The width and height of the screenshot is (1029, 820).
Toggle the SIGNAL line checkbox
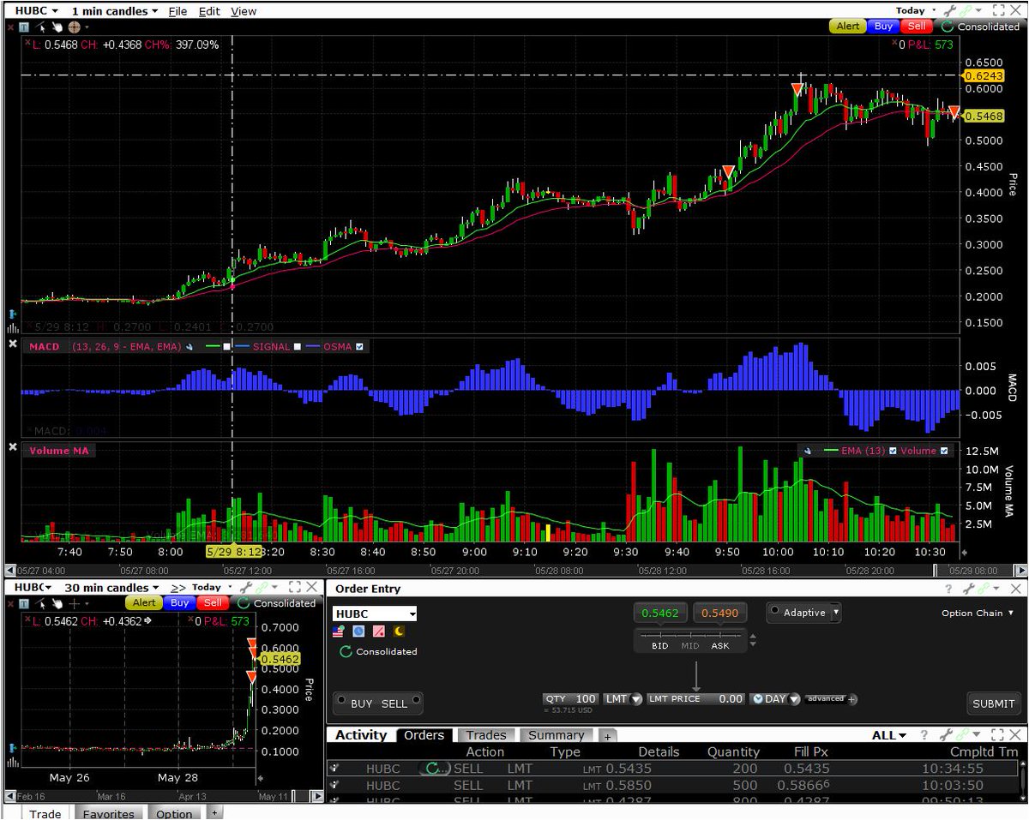point(298,346)
